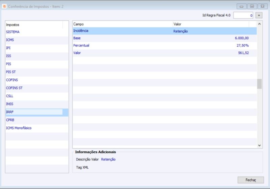Click the Retenção value in Incidência row
Viewport: 270px width, 189px height.
(x=181, y=31)
